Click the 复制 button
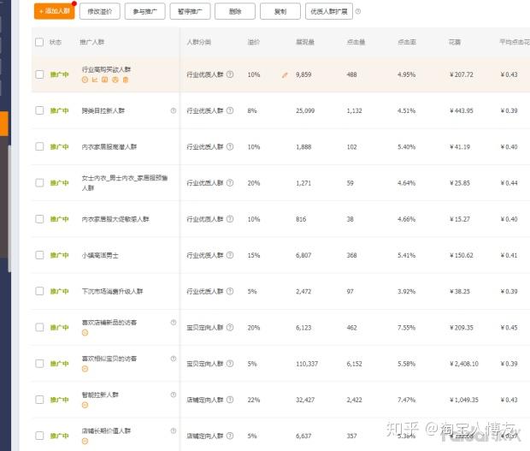This screenshot has width=530, height=451. tap(280, 11)
